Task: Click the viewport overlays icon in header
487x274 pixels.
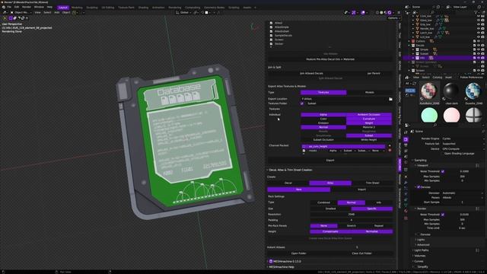Action: click(x=363, y=12)
